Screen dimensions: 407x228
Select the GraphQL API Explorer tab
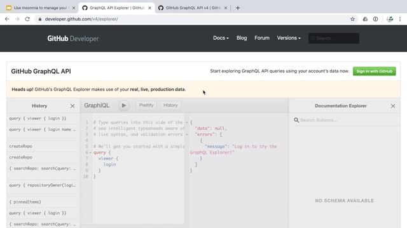[117, 8]
